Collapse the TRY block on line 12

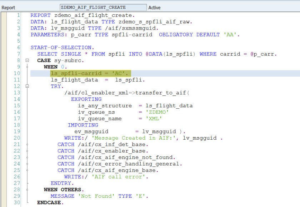tap(27, 86)
